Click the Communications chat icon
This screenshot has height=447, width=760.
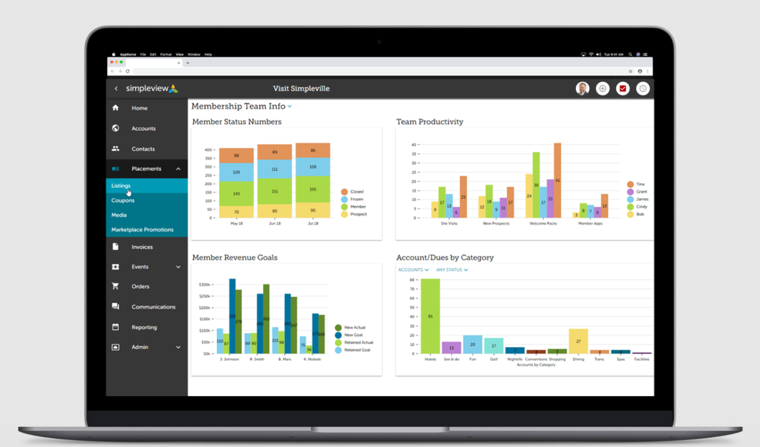tap(114, 307)
